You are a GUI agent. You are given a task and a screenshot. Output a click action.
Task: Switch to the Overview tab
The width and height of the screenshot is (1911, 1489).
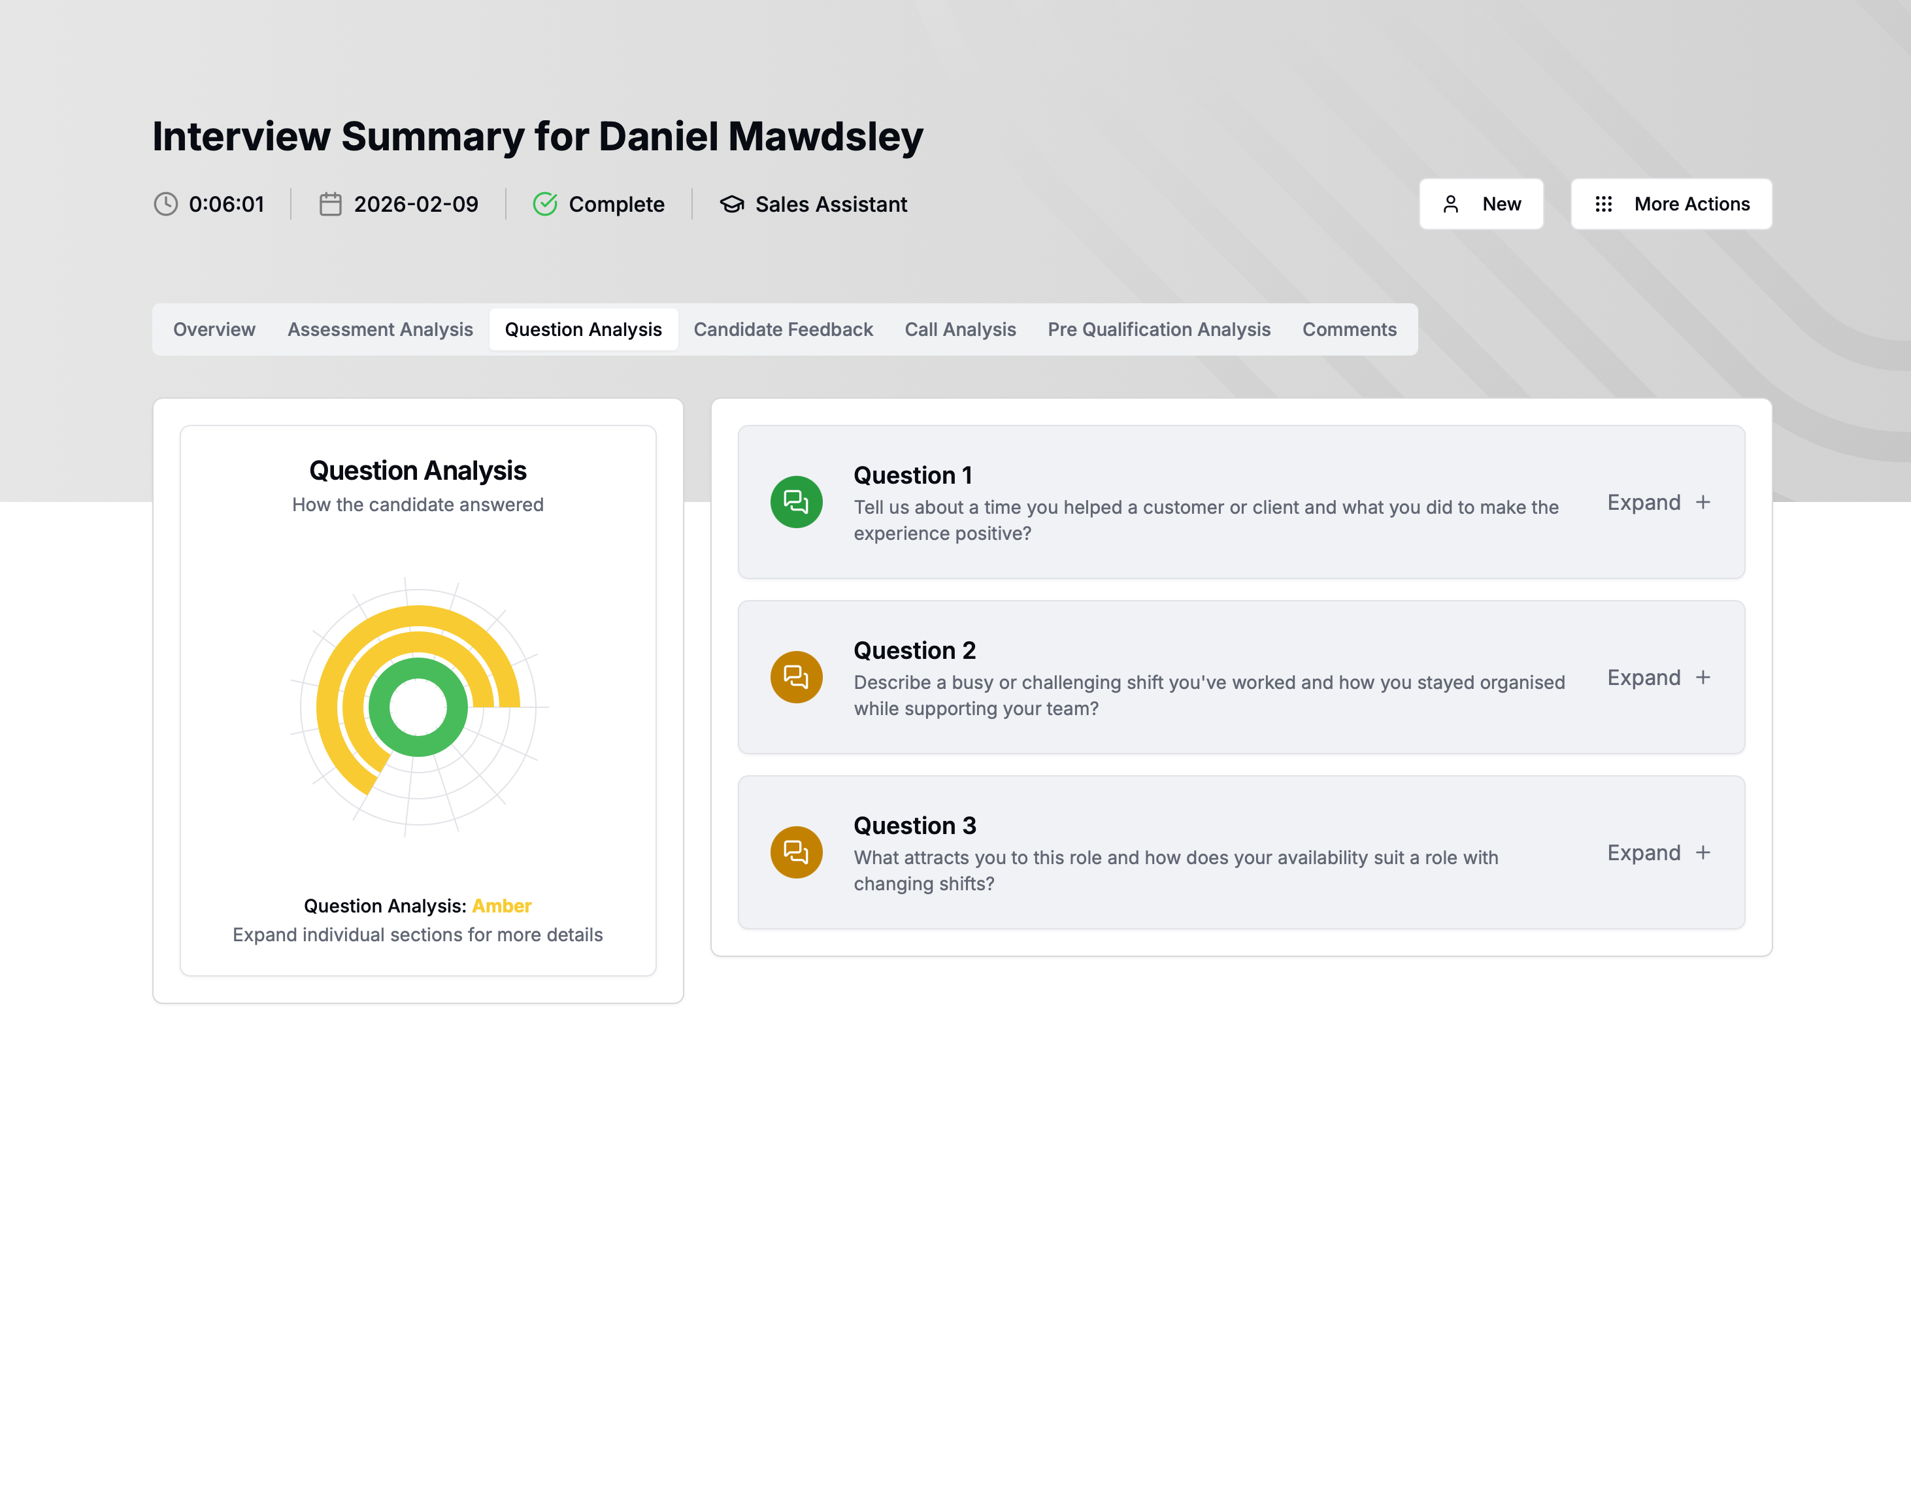214,329
